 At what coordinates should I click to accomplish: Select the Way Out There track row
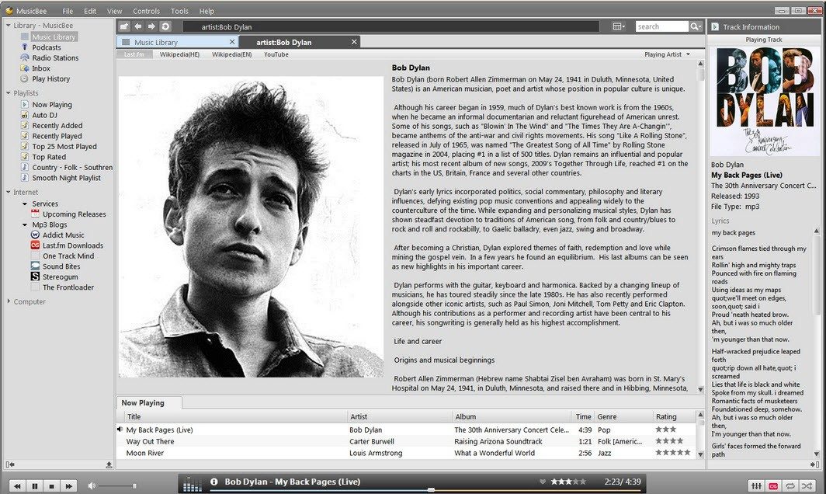coord(405,442)
